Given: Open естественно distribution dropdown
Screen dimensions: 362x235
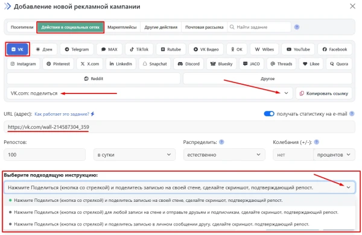Looking at the screenshot, I should click(x=224, y=155).
